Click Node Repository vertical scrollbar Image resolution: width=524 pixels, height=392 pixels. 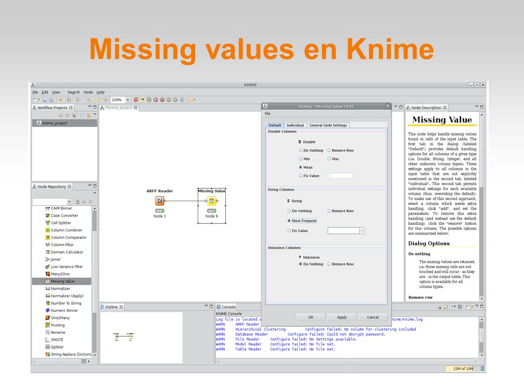pyautogui.click(x=95, y=282)
